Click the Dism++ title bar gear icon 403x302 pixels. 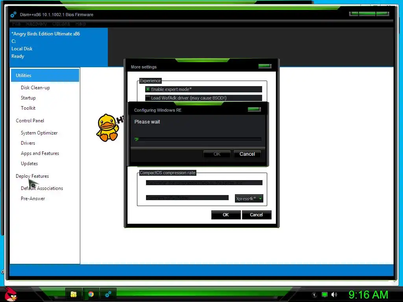pyautogui.click(x=13, y=15)
